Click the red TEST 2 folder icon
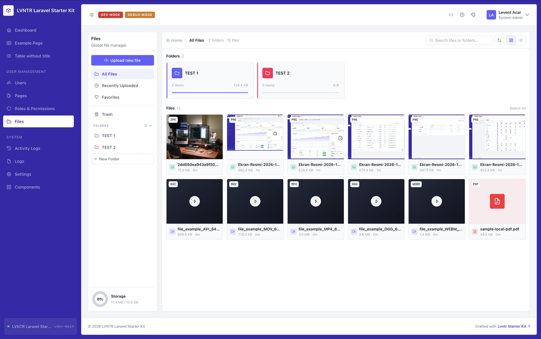The image size is (541, 339). pos(267,73)
